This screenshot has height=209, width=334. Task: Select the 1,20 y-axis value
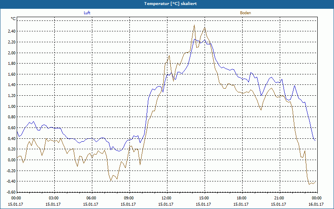point(12,96)
